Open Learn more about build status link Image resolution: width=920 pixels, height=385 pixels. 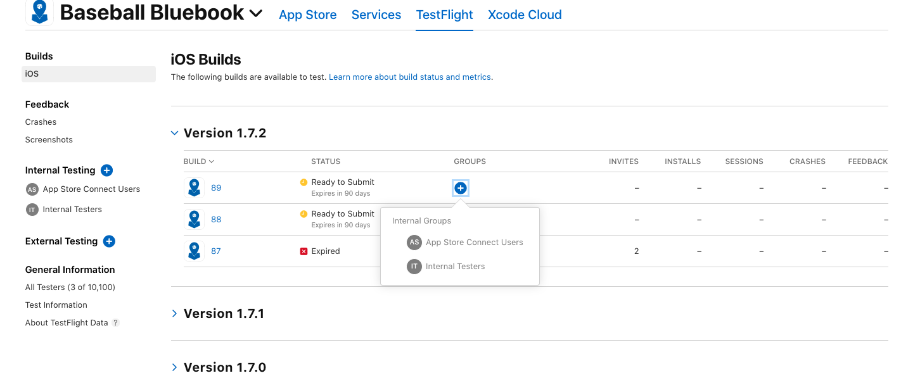[410, 77]
